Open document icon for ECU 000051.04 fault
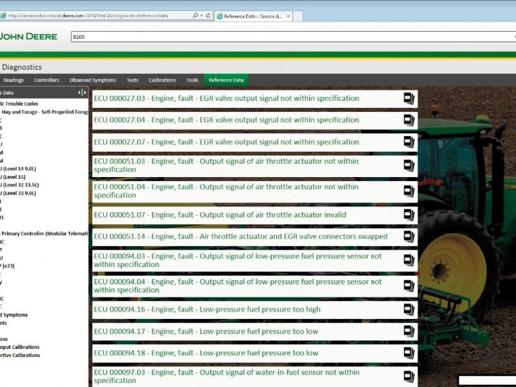The image size is (516, 387). 409,191
